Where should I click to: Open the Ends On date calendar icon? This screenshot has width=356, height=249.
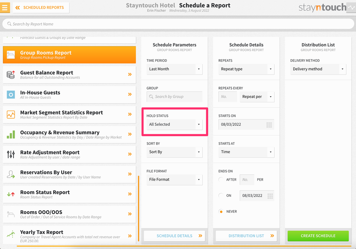[270, 196]
